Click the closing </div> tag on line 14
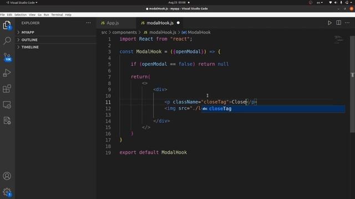Screen dimensions: 355x199 (x=161, y=121)
